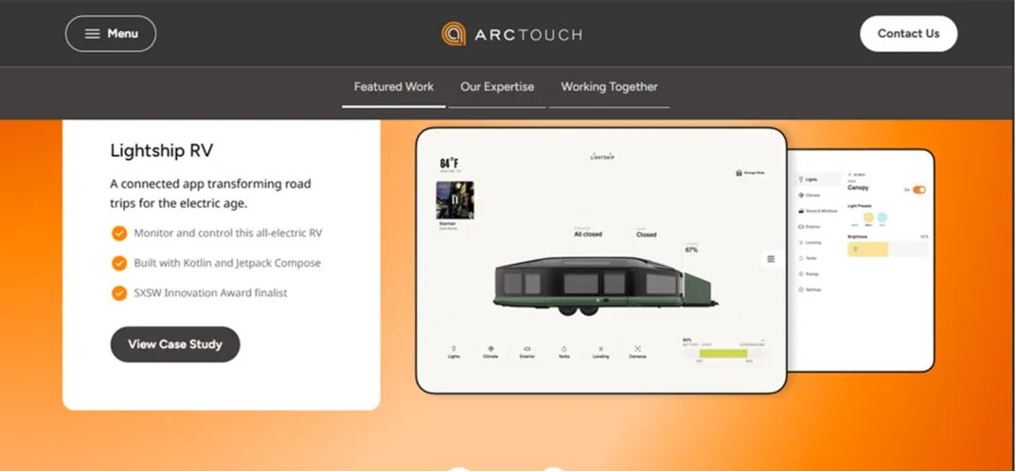The width and height of the screenshot is (1016, 472).
Task: Adjust the Brightness slider bar
Action: click(x=886, y=250)
